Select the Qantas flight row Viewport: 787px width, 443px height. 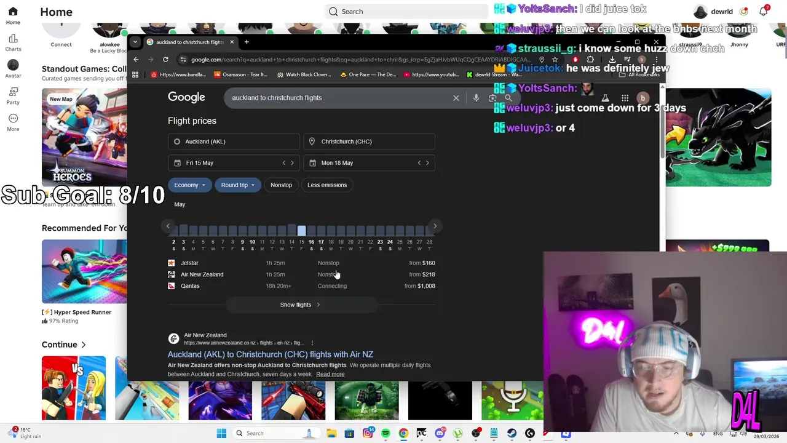pyautogui.click(x=301, y=286)
